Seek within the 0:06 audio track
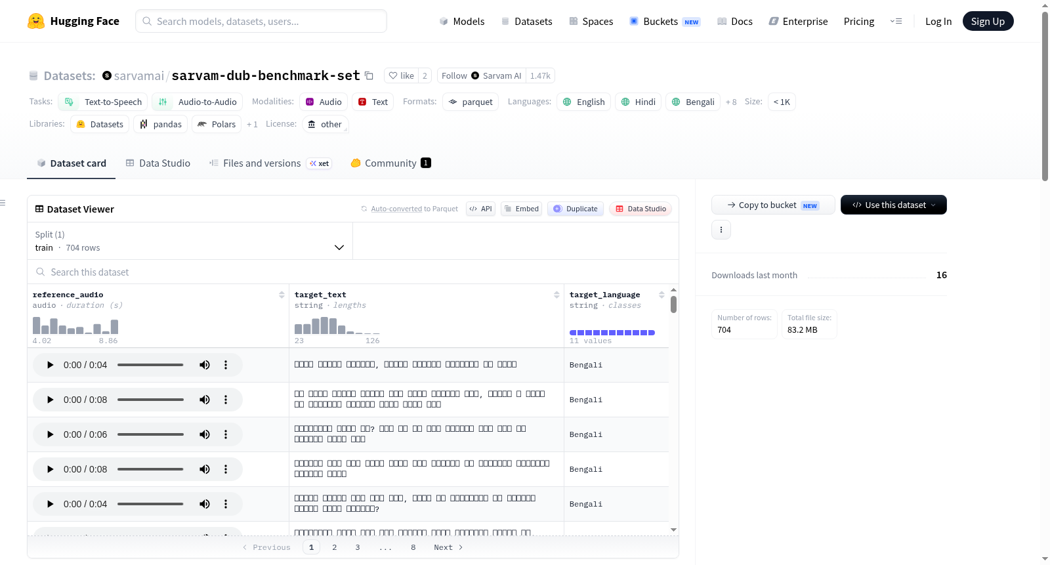 (x=150, y=434)
